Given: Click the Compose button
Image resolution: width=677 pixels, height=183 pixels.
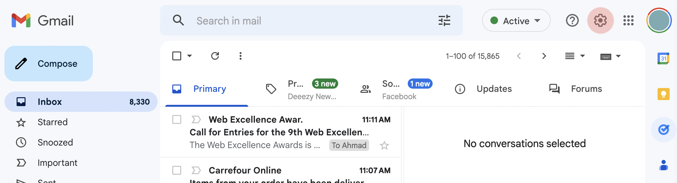Looking at the screenshot, I should pyautogui.click(x=48, y=64).
